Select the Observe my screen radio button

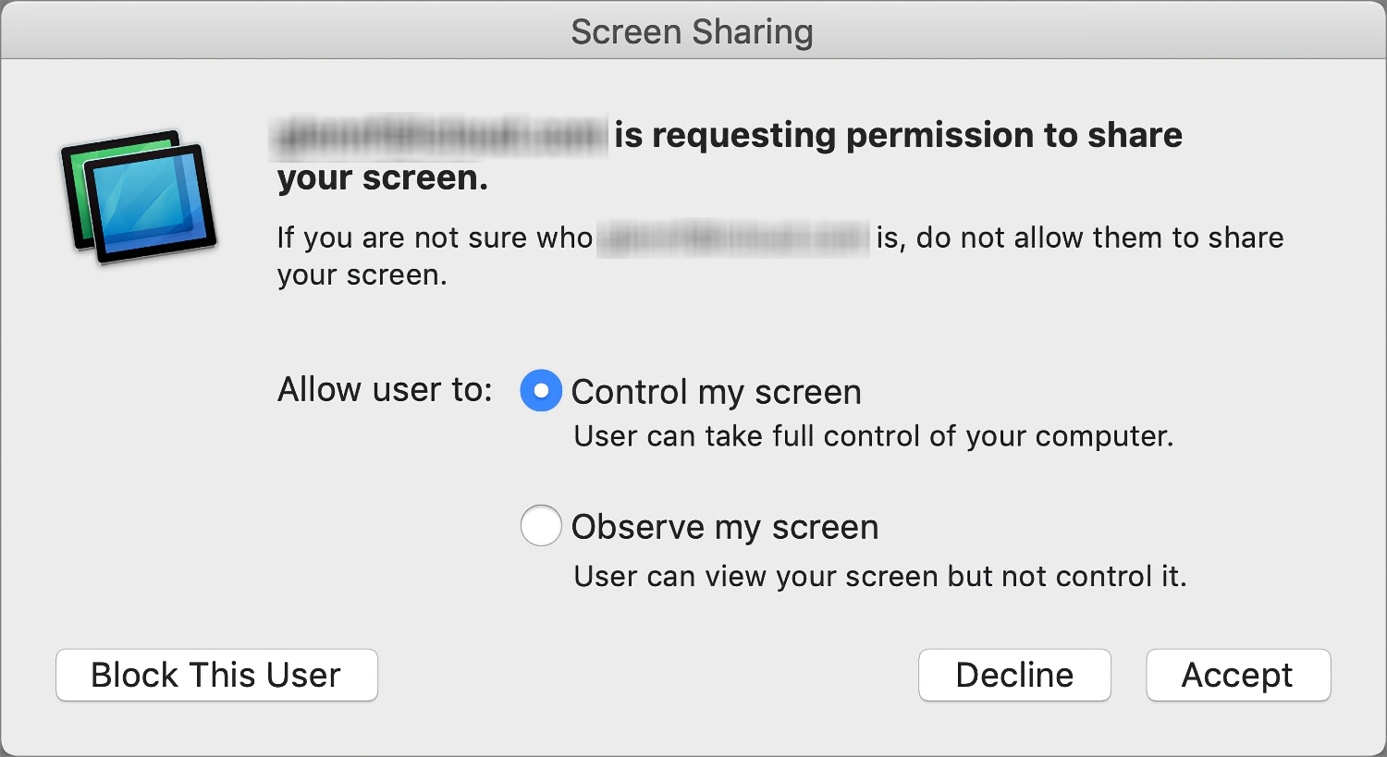(x=541, y=526)
